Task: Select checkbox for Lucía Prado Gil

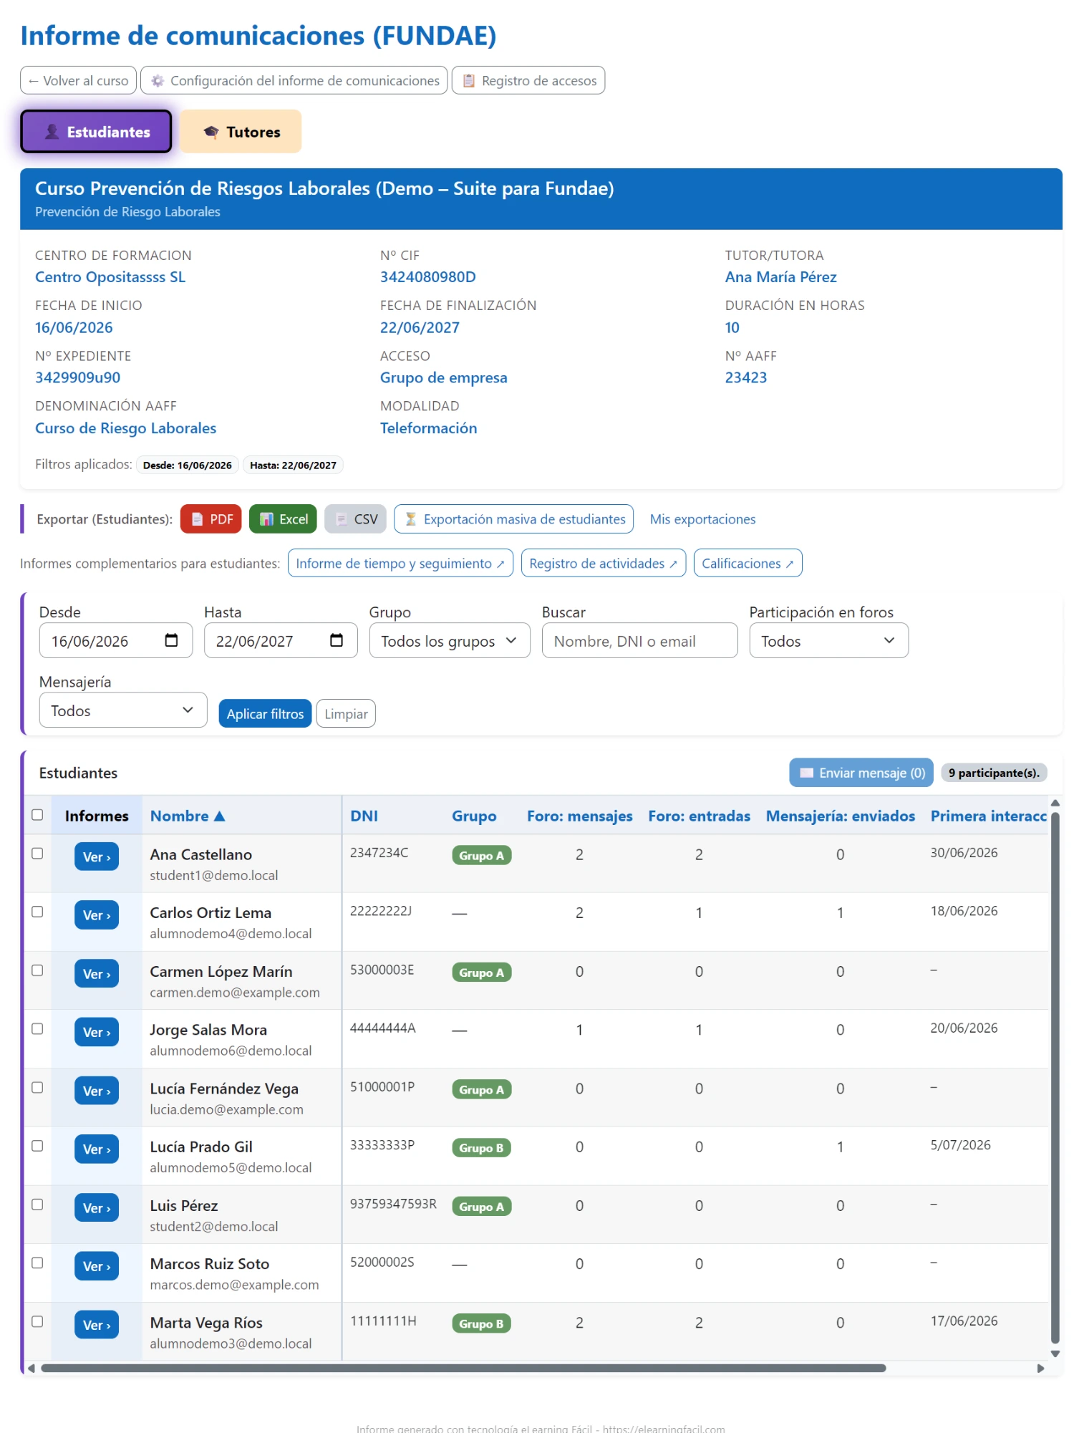Action: [37, 1146]
